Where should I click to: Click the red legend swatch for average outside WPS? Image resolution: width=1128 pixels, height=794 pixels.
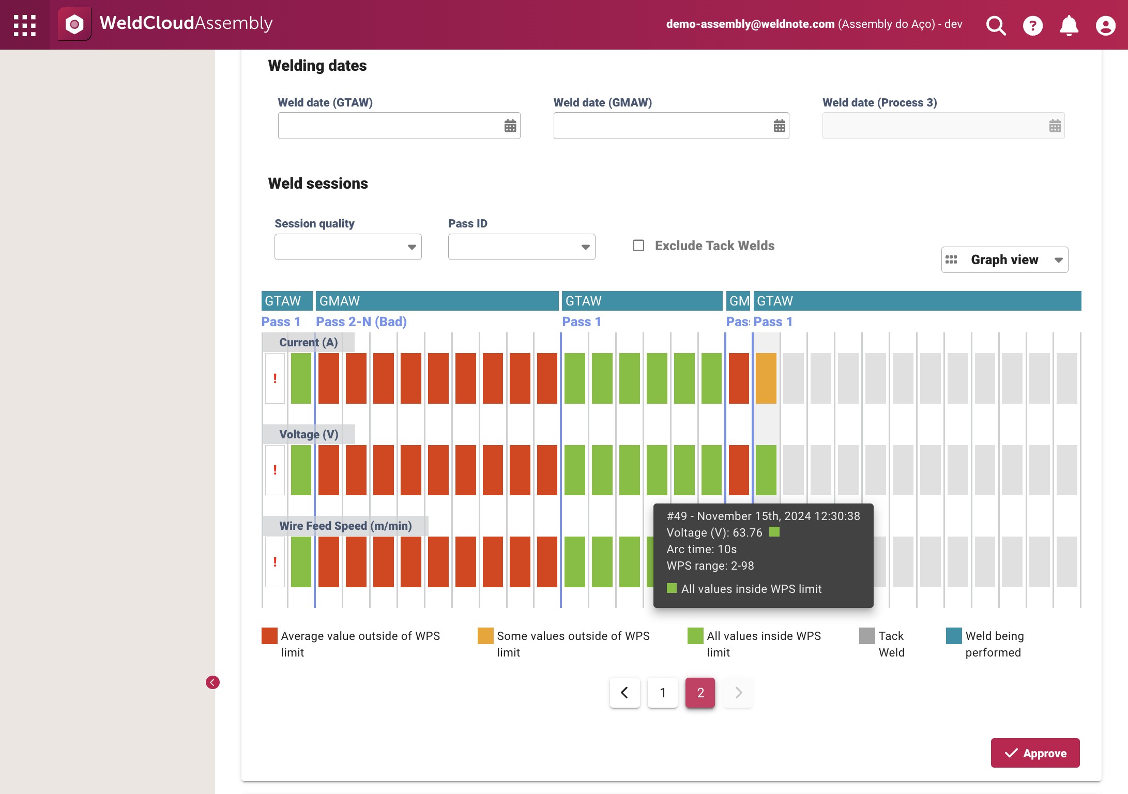pos(269,636)
